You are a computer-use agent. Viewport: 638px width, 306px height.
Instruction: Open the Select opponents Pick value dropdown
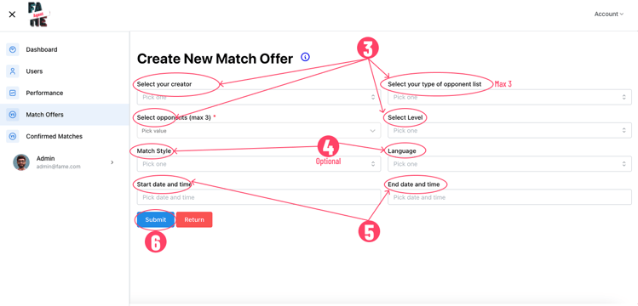pos(259,131)
